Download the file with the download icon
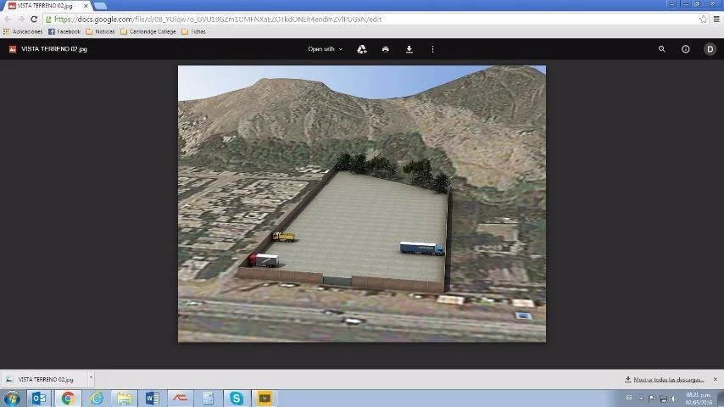Viewport: 724px width, 407px height. (409, 49)
